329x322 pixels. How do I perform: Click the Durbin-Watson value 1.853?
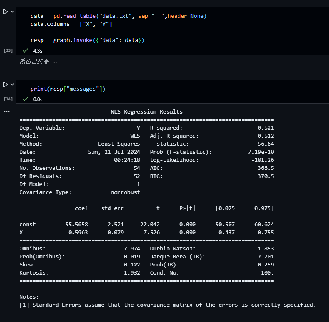click(x=266, y=249)
